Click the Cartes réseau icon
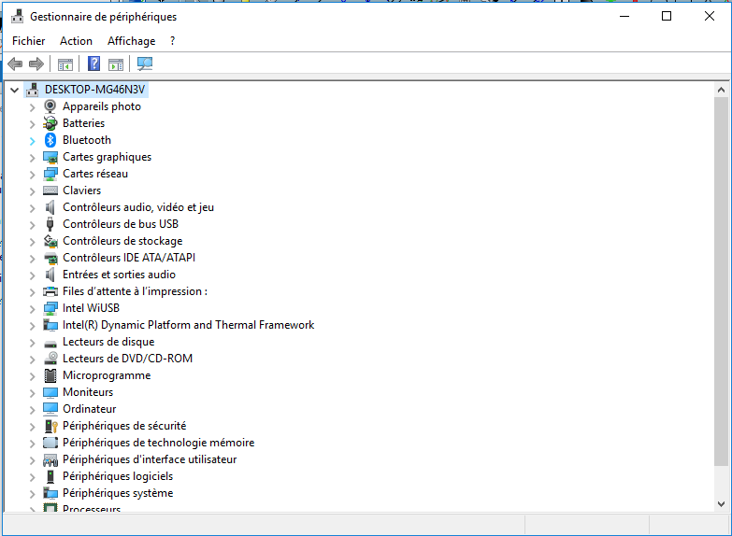The image size is (732, 536). pyautogui.click(x=50, y=174)
